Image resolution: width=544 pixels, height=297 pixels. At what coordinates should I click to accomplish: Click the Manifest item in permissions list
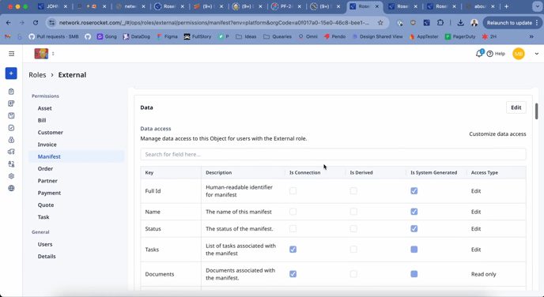[77, 156]
